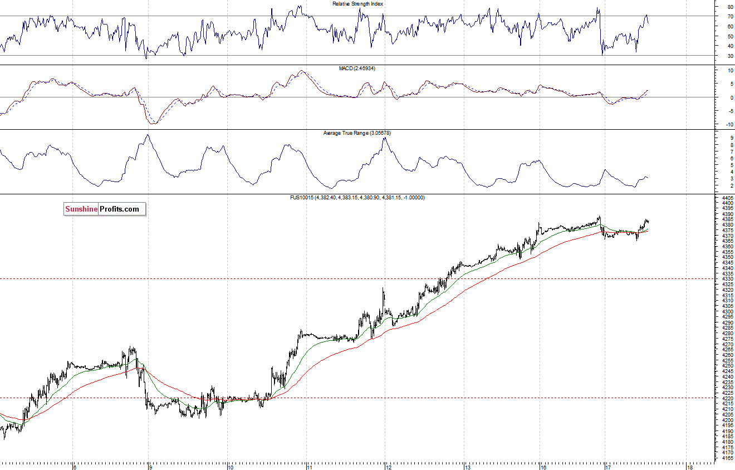Click the red dashed line at 4220
735x470 pixels.
[356, 398]
